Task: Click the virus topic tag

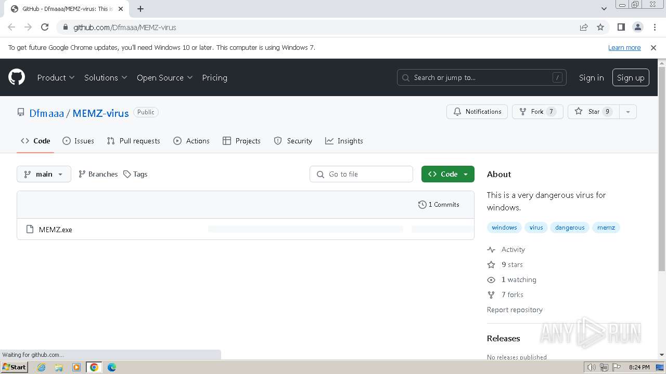Action: coord(536,228)
